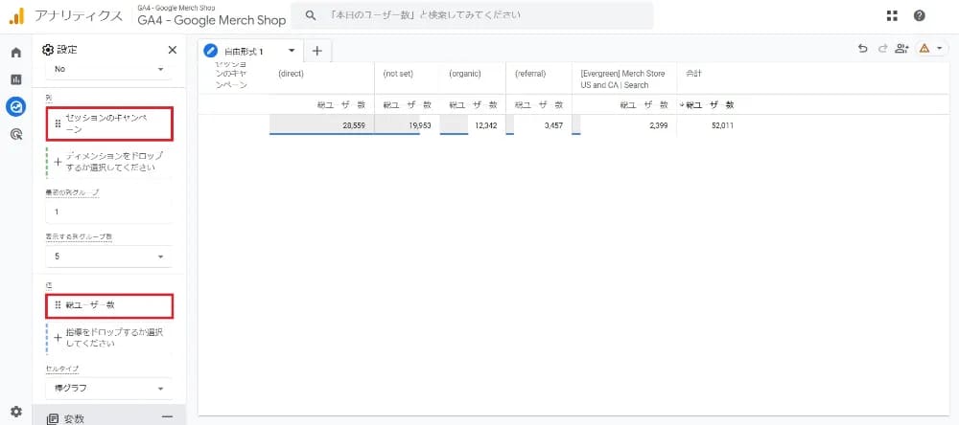Image resolution: width=959 pixels, height=425 pixels.
Task: Open the Google apps grid icon
Action: 892,16
